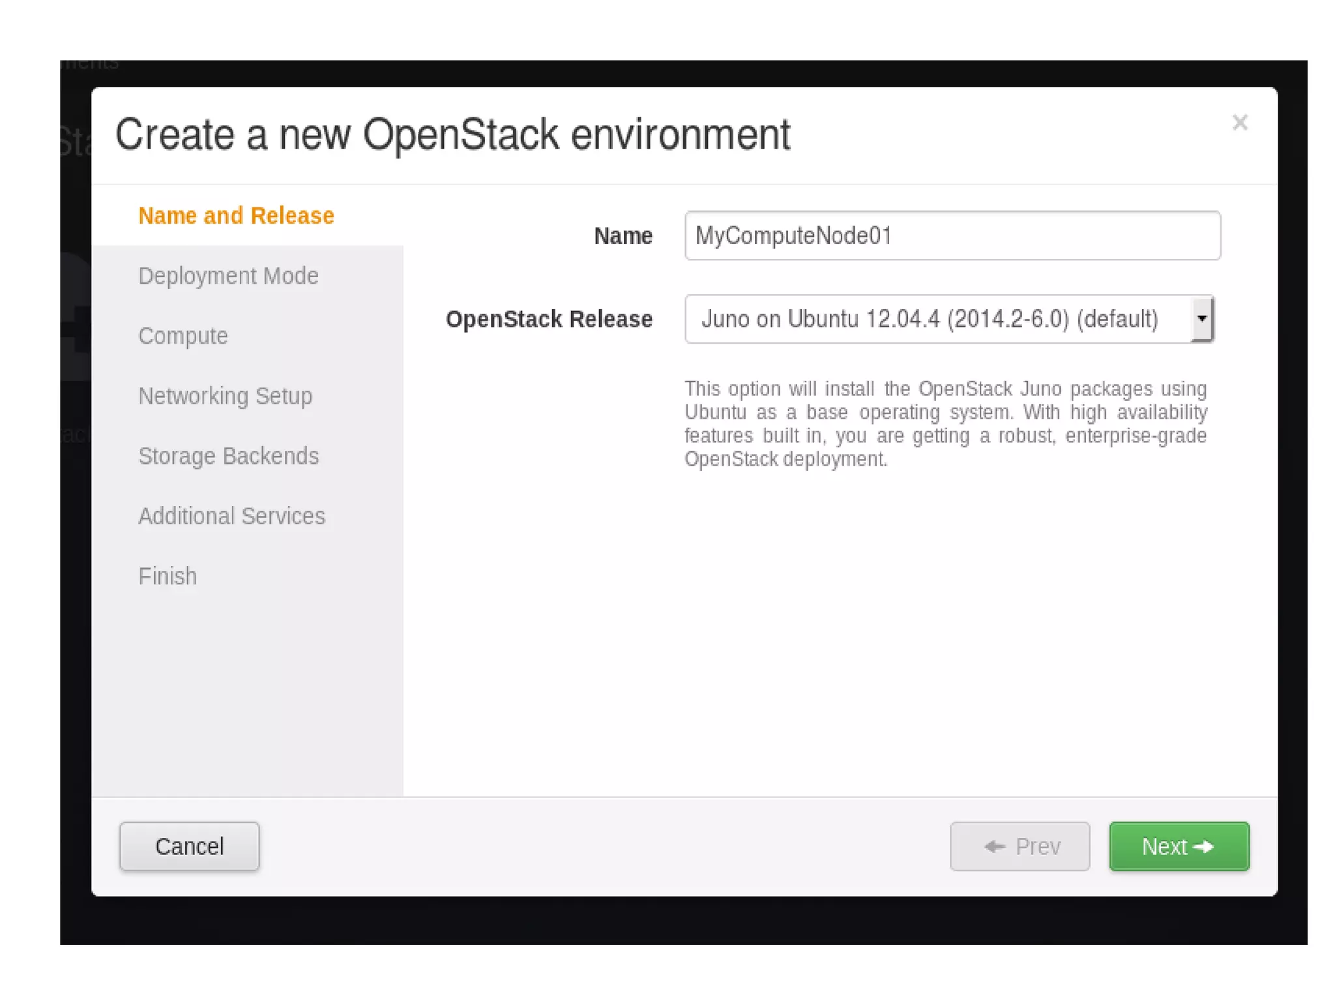
Task: Open the Name and Release step
Action: point(236,216)
